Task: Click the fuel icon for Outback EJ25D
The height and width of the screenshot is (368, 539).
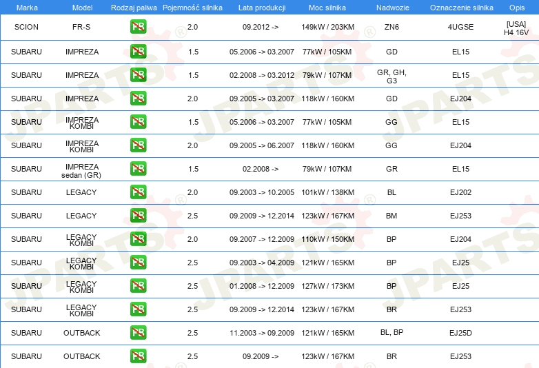Action: [138, 333]
